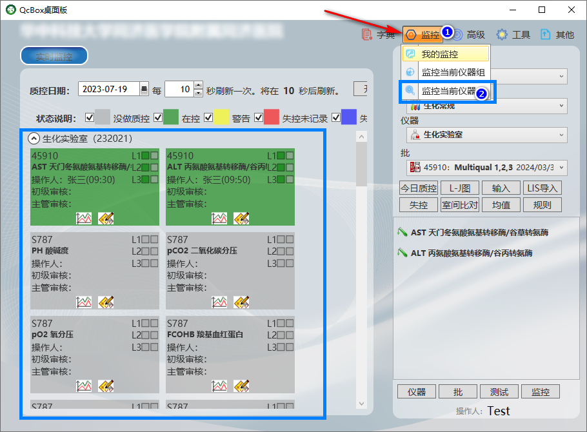Click the card list scrollbar down arrow

pyautogui.click(x=361, y=404)
